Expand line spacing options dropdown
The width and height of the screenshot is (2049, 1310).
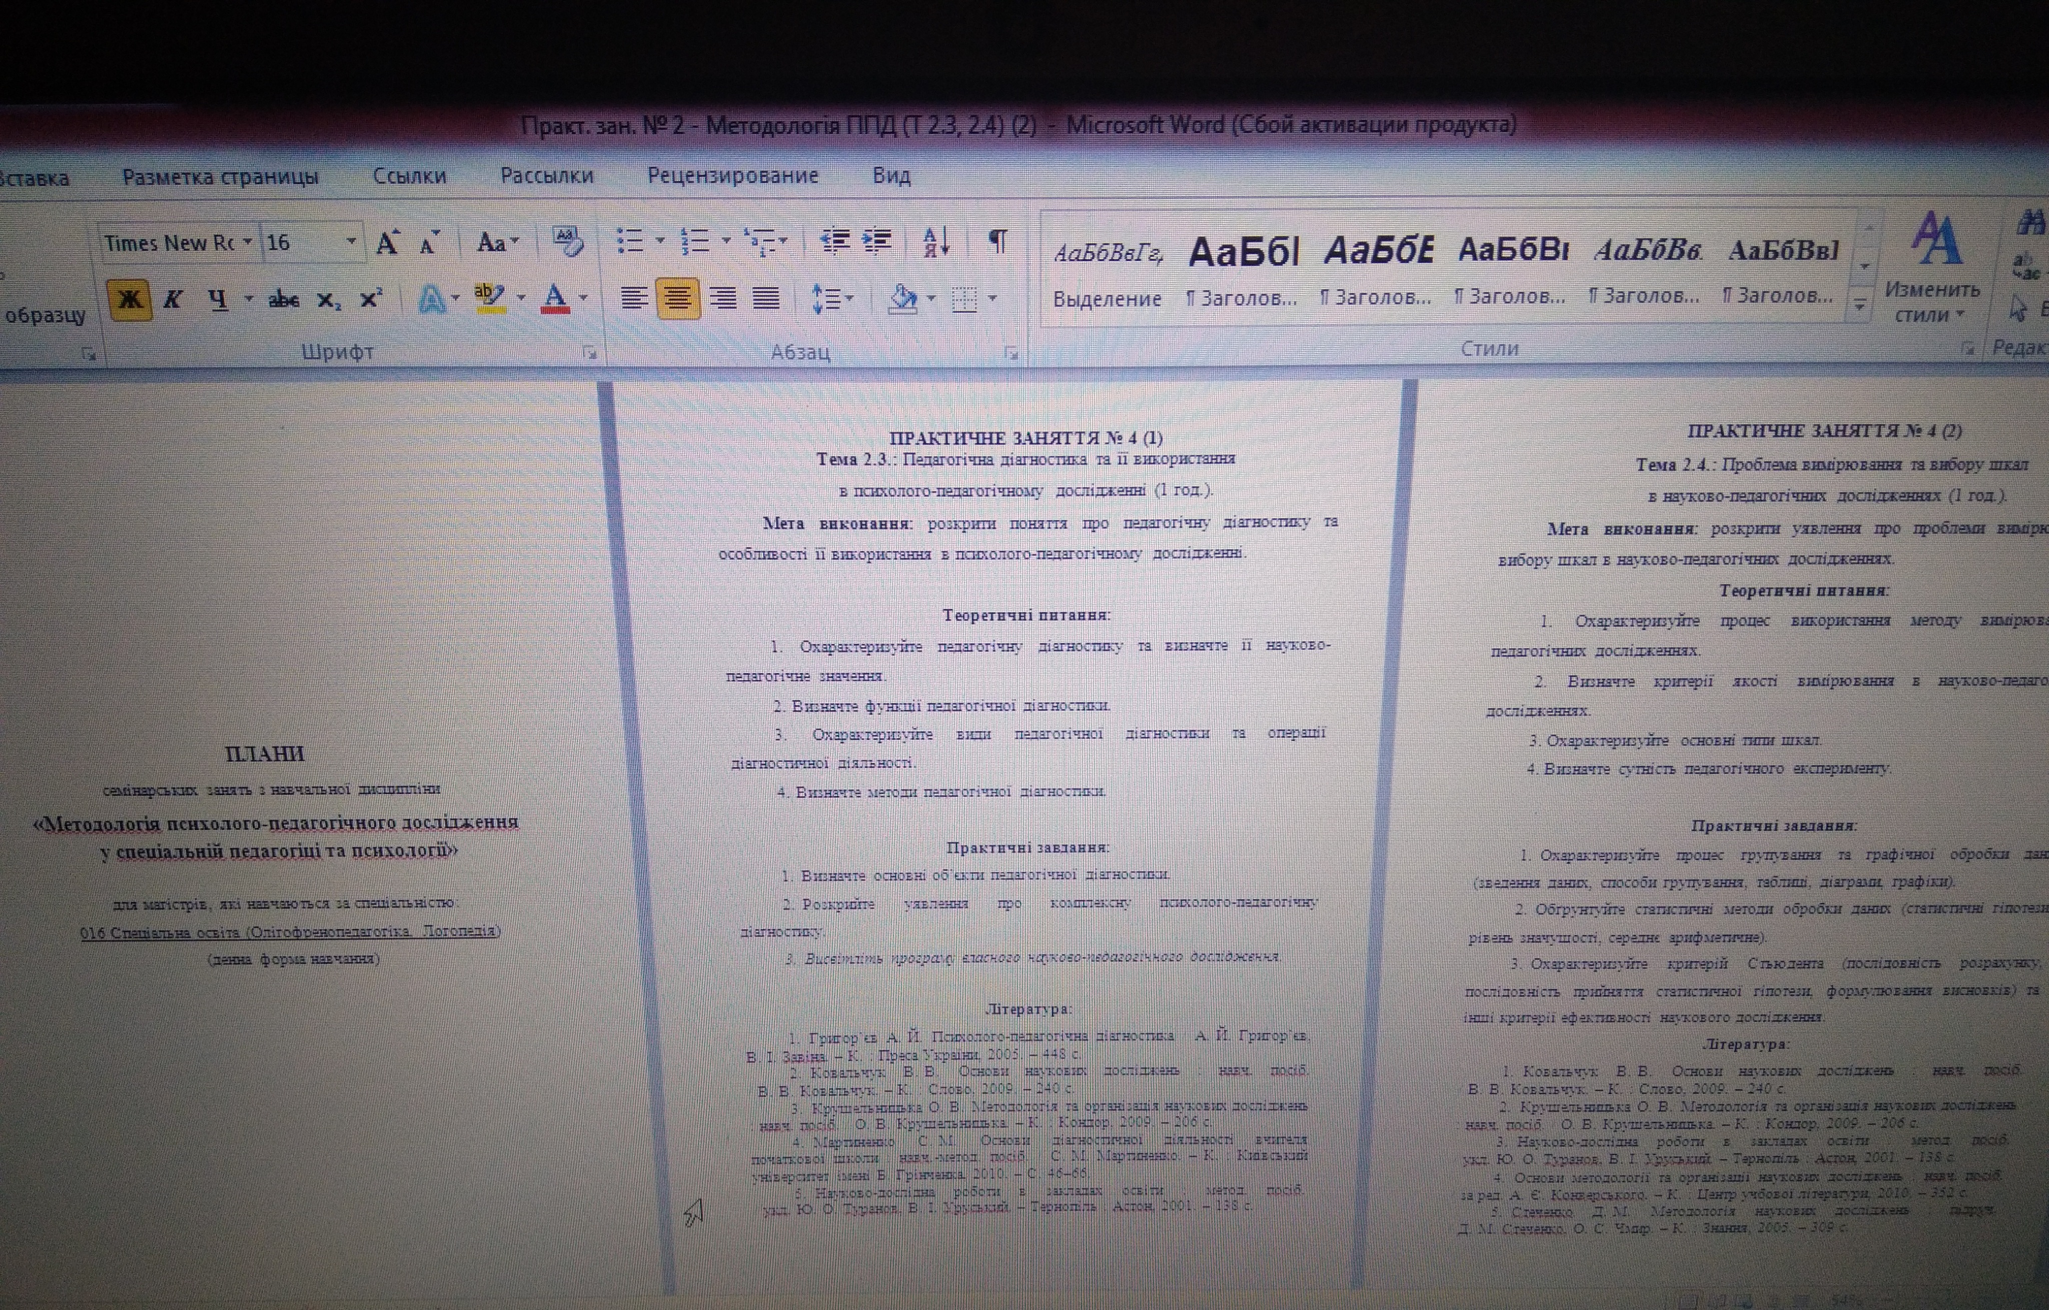click(x=849, y=299)
